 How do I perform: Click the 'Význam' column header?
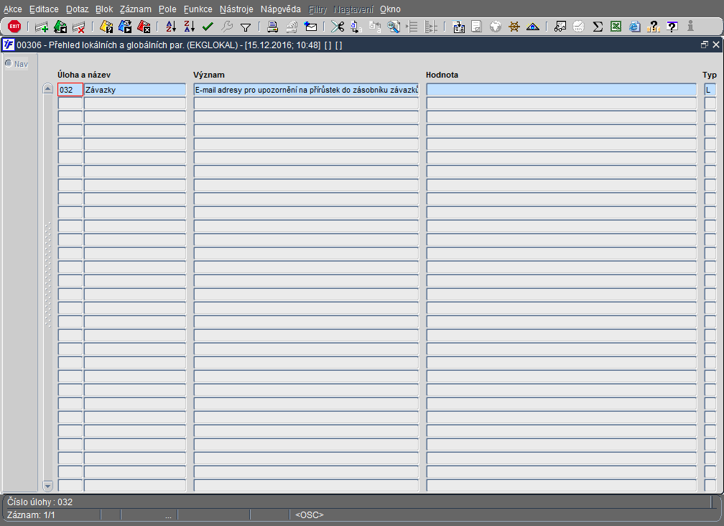pyautogui.click(x=209, y=75)
